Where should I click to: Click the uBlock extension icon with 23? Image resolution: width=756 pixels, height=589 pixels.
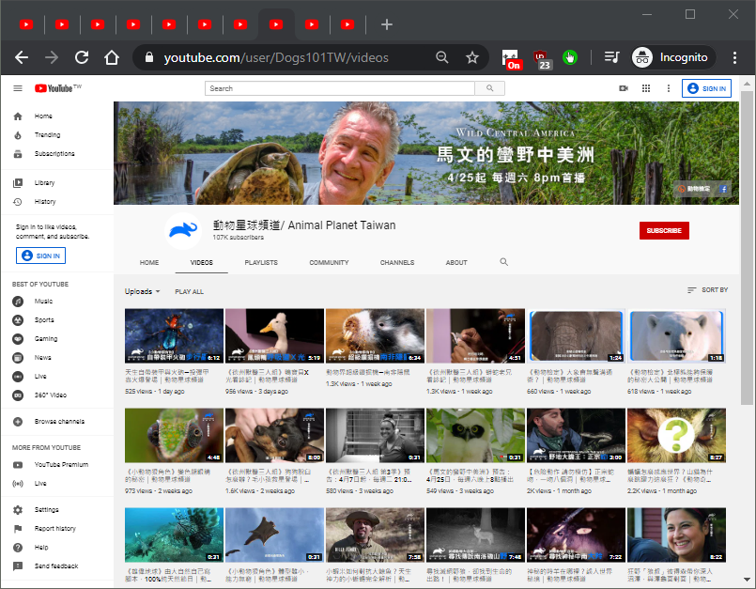click(542, 59)
